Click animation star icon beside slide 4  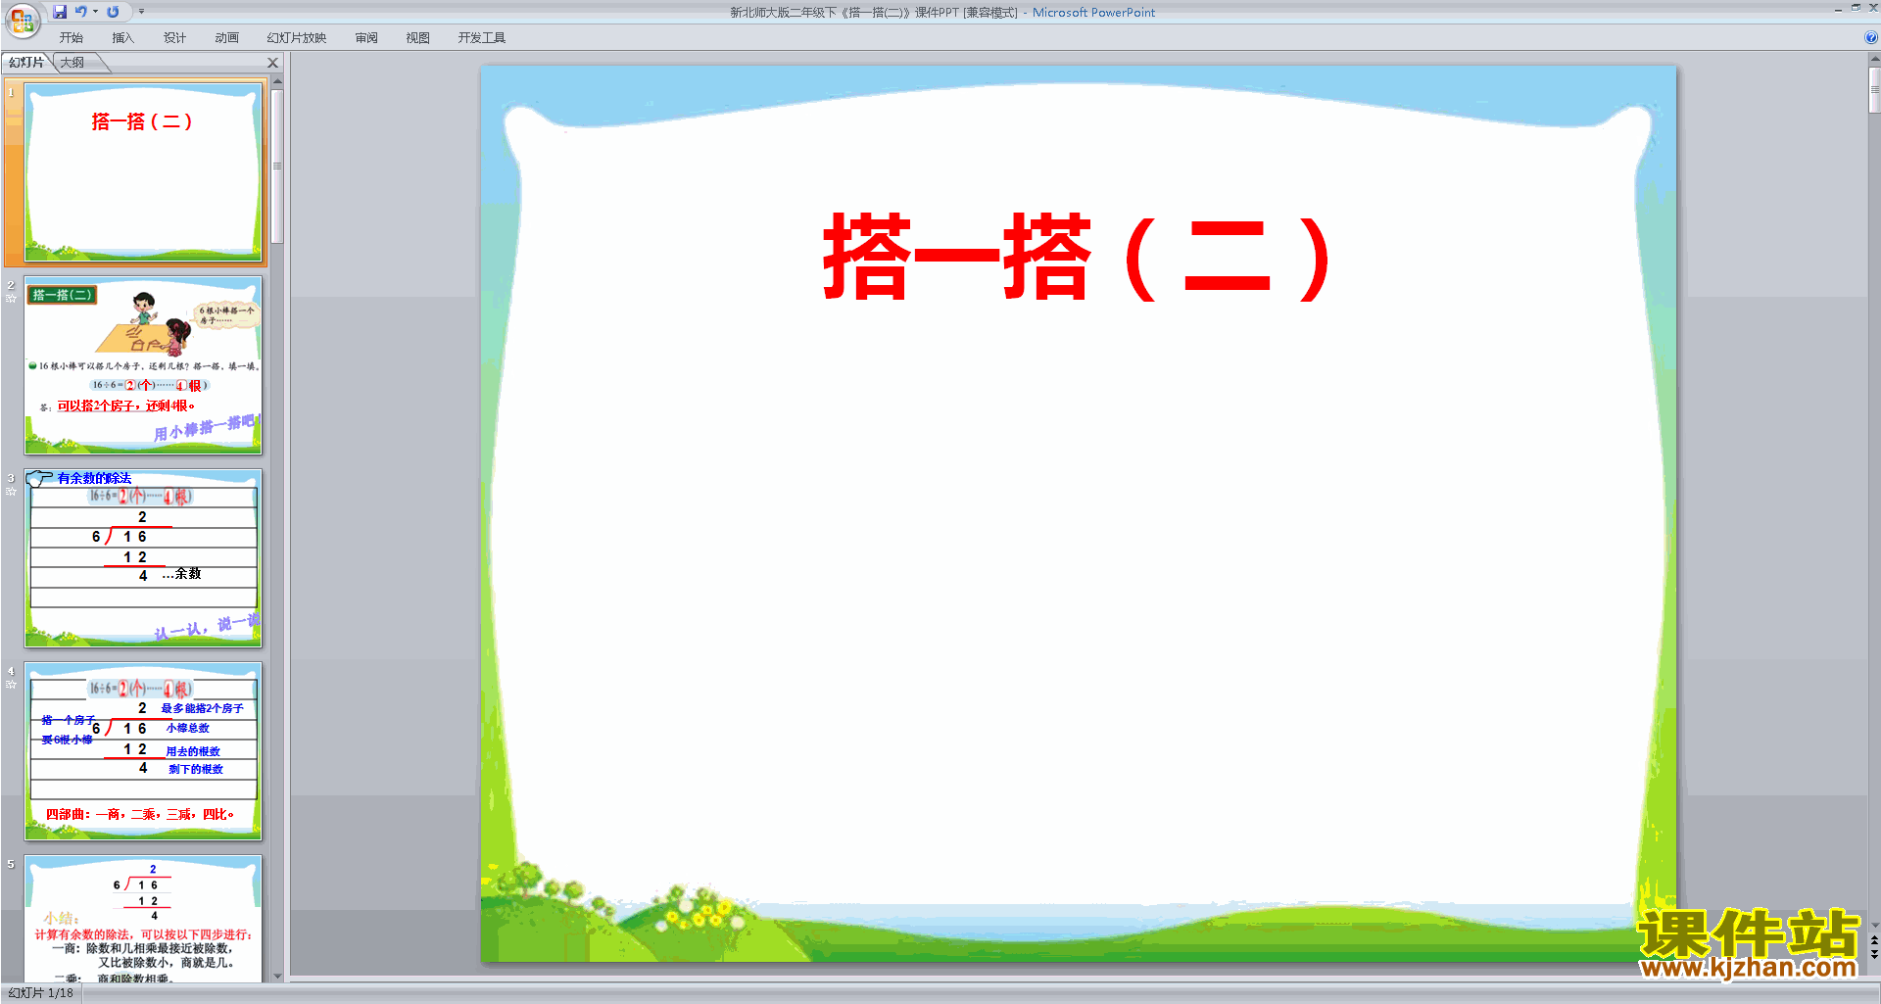point(11,685)
